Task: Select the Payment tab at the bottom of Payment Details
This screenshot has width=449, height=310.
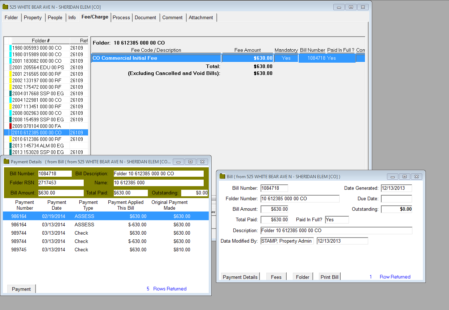Action: coord(21,289)
